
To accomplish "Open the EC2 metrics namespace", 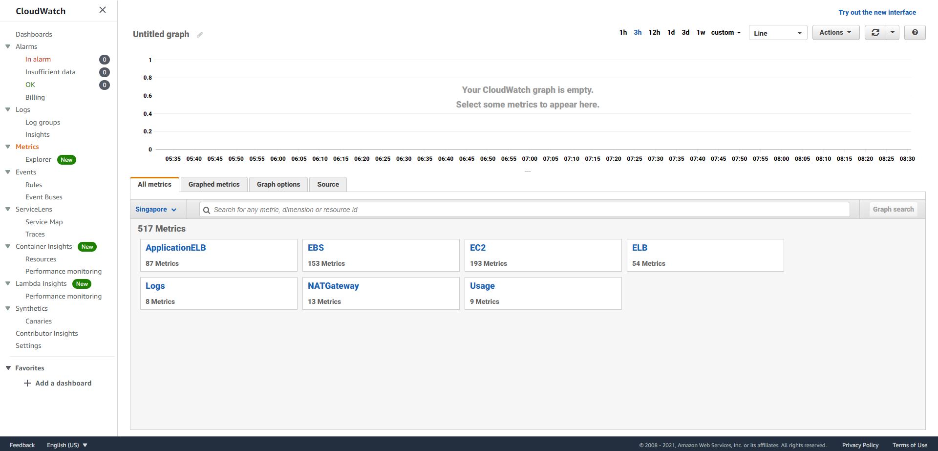I will (543, 255).
